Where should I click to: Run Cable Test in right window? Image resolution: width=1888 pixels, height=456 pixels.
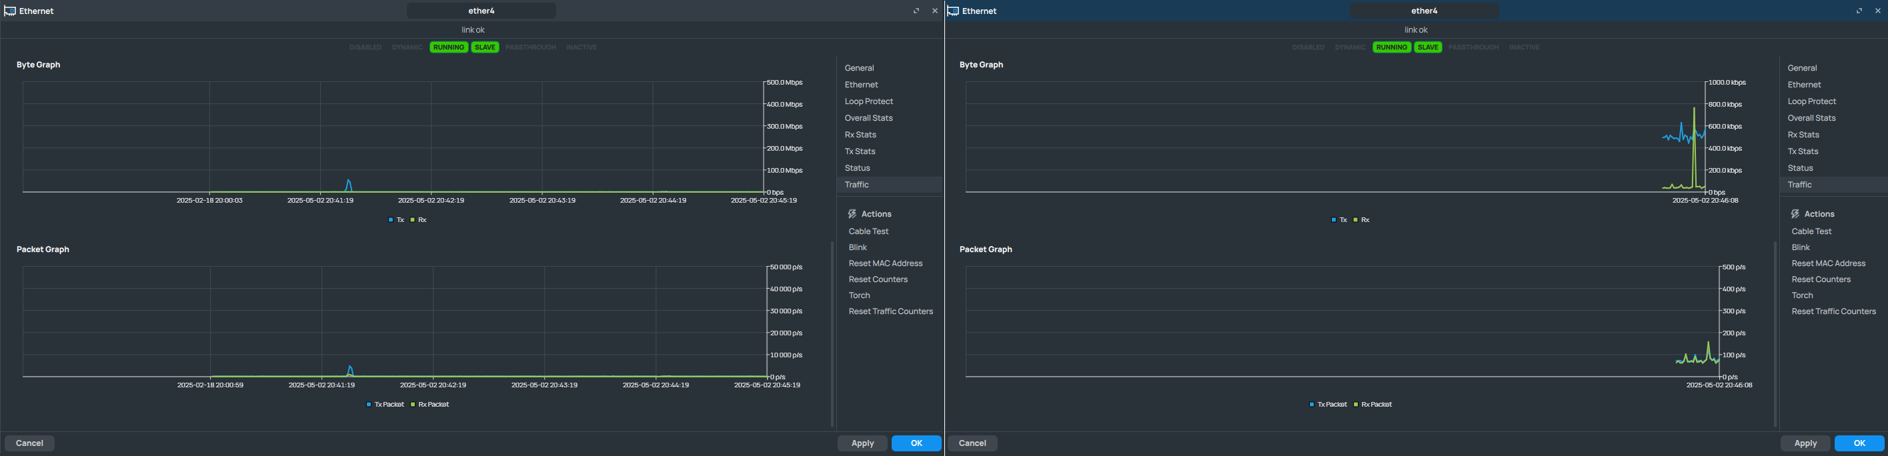tap(1812, 231)
